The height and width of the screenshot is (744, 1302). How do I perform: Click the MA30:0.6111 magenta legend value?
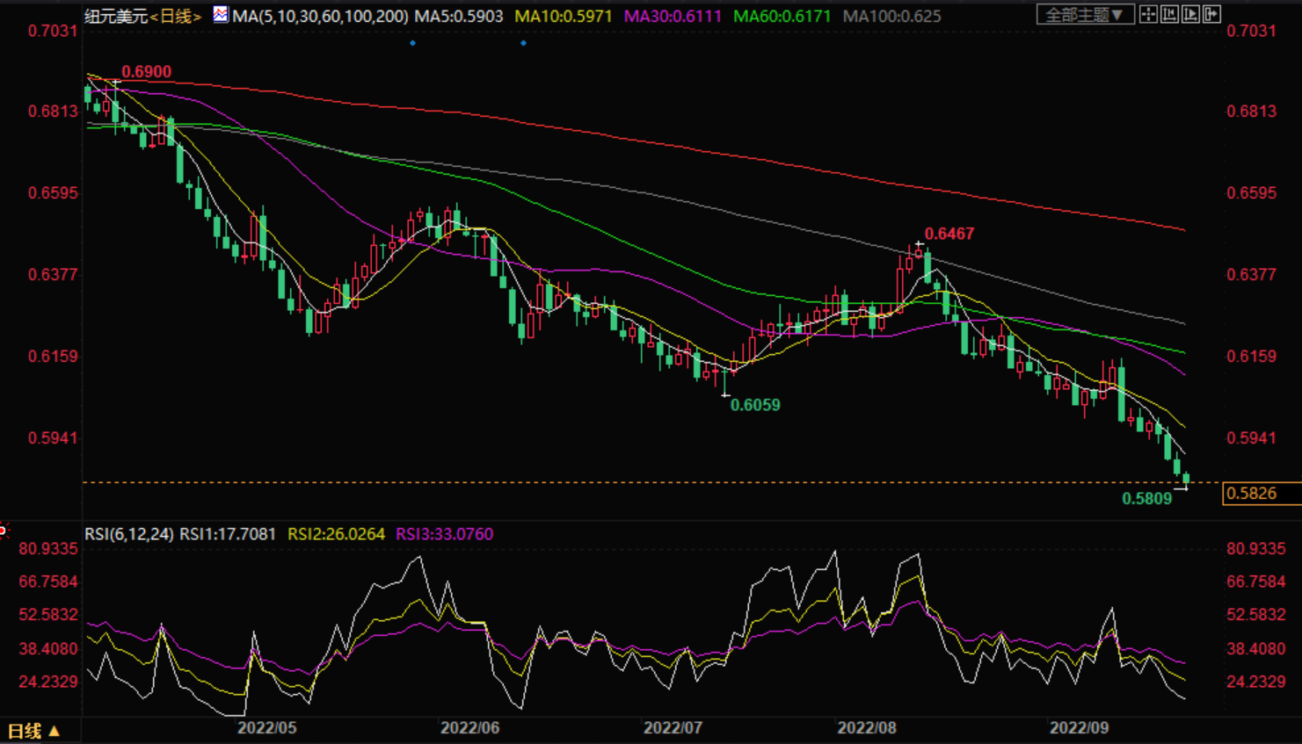coord(673,16)
